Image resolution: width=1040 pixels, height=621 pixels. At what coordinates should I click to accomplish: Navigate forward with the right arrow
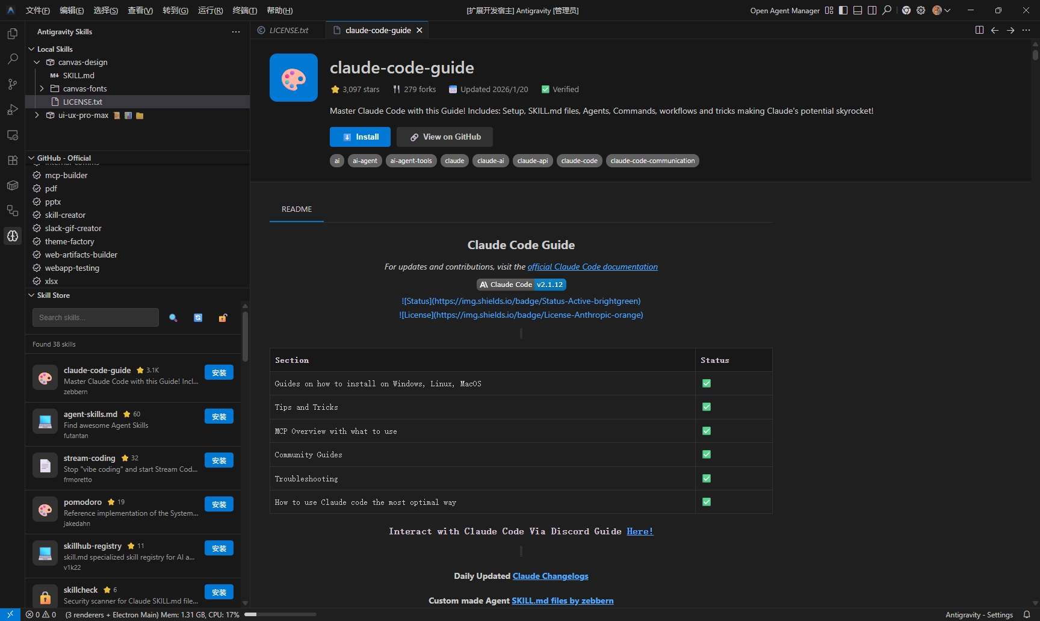click(x=1011, y=30)
